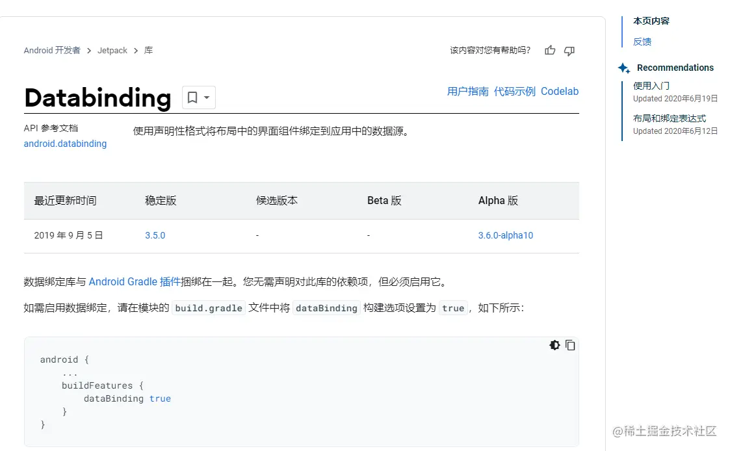Navigate to Android 开发者 breadcrumb
This screenshot has height=451, width=730.
pyautogui.click(x=52, y=50)
